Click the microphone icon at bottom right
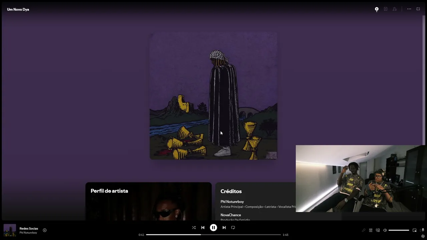 423,230
